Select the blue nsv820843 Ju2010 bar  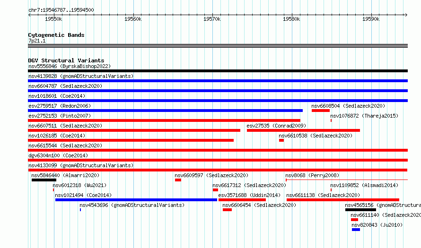[356, 230]
